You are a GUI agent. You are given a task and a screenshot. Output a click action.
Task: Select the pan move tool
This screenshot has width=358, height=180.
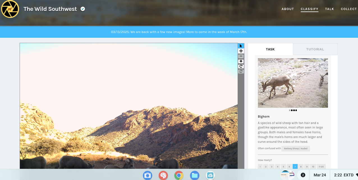[241, 51]
